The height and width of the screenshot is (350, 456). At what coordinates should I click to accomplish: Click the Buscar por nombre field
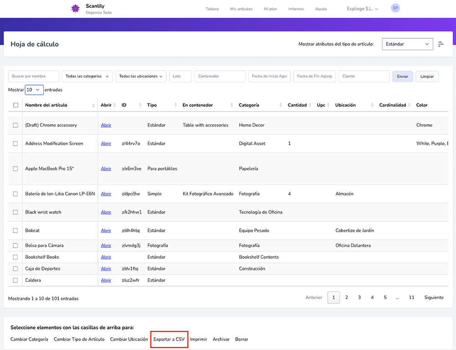tap(34, 77)
